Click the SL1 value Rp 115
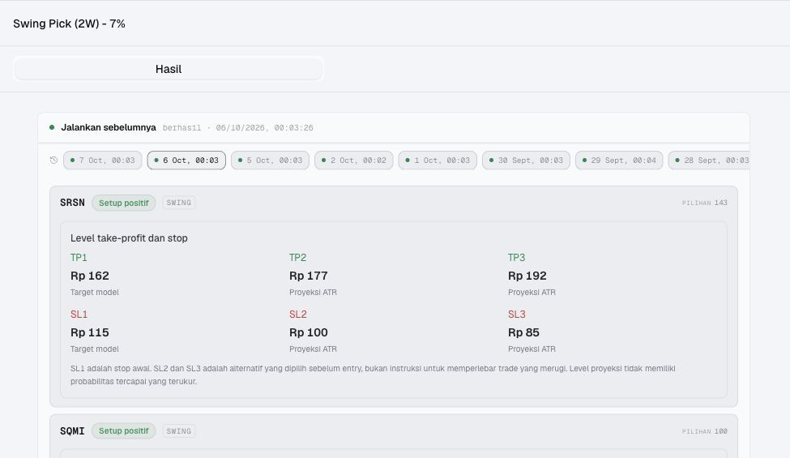 tap(90, 332)
